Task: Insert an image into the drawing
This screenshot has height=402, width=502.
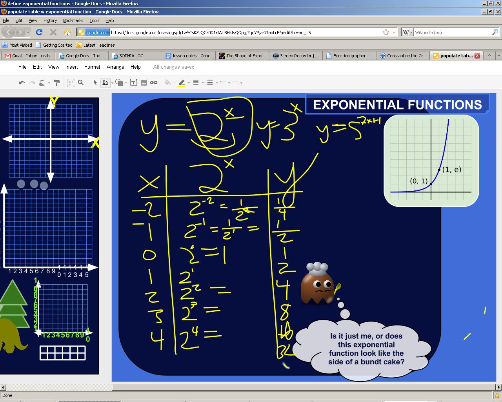Action: pos(144,82)
